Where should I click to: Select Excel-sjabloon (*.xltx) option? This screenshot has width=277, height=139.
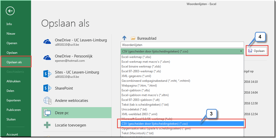pyautogui.click(x=182, y=90)
